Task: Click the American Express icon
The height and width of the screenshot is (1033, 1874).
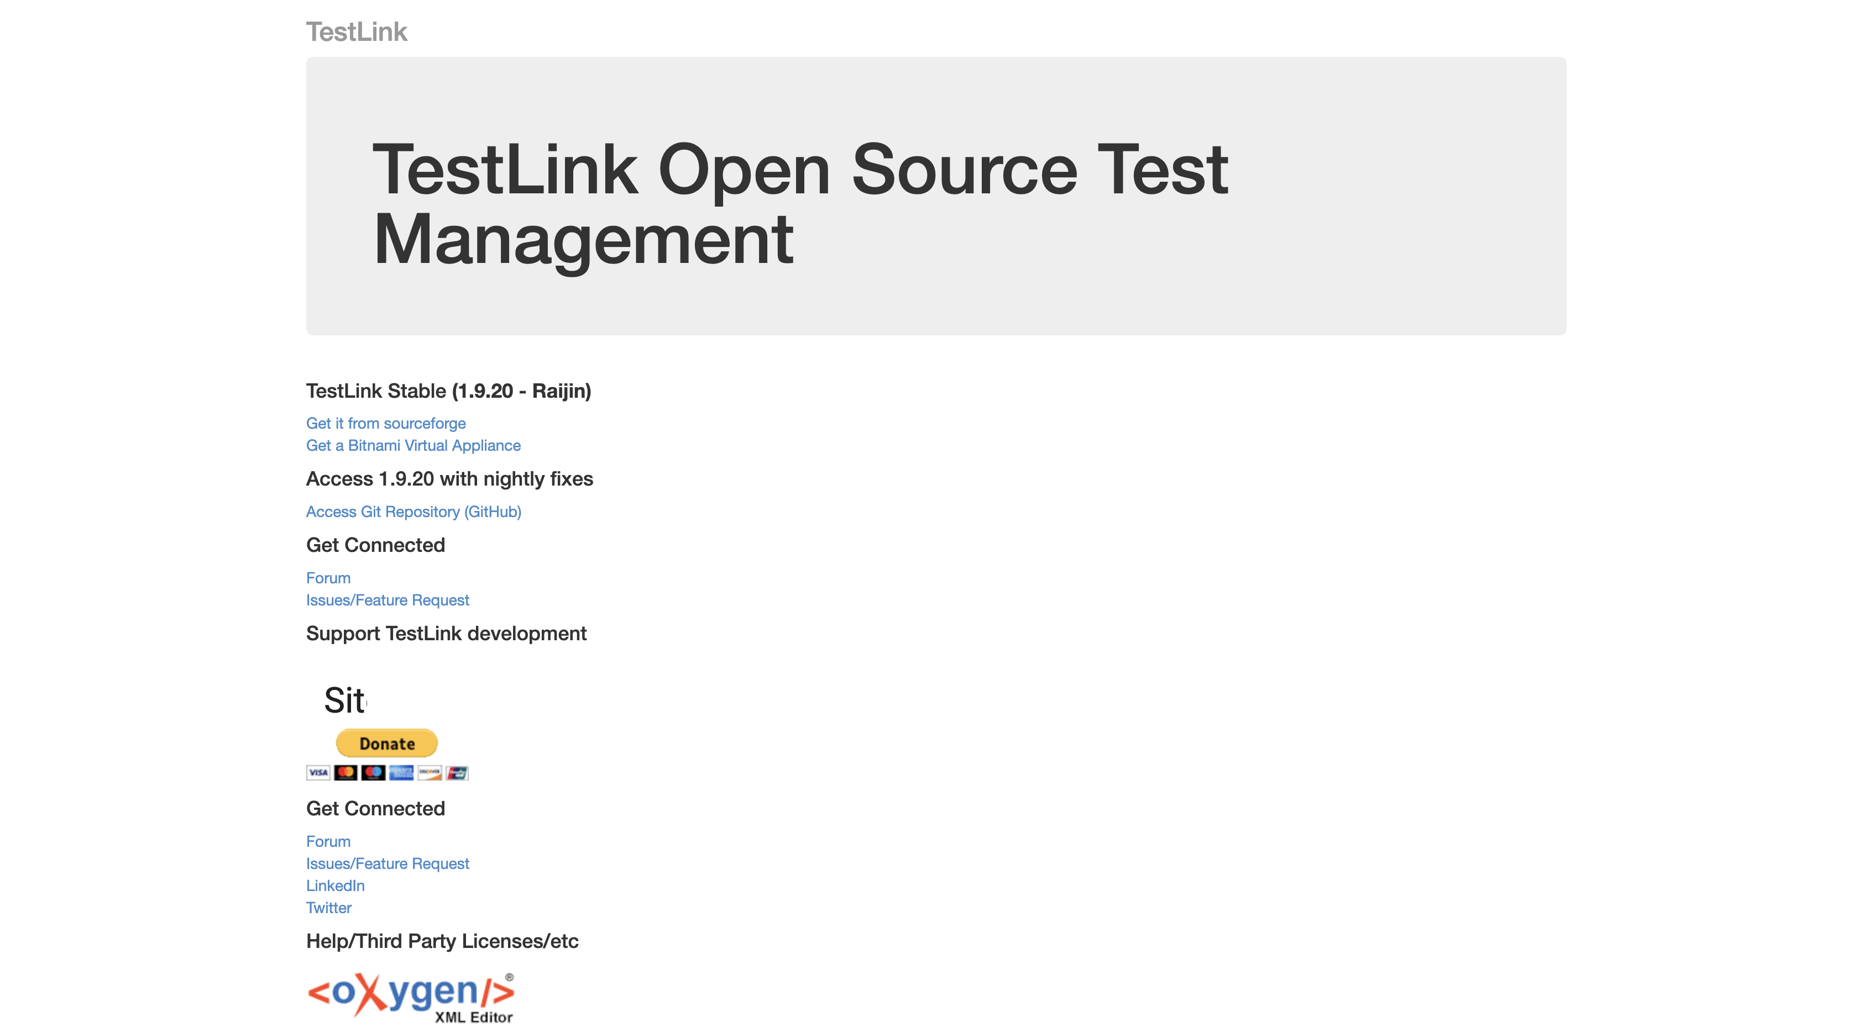Action: tap(401, 773)
